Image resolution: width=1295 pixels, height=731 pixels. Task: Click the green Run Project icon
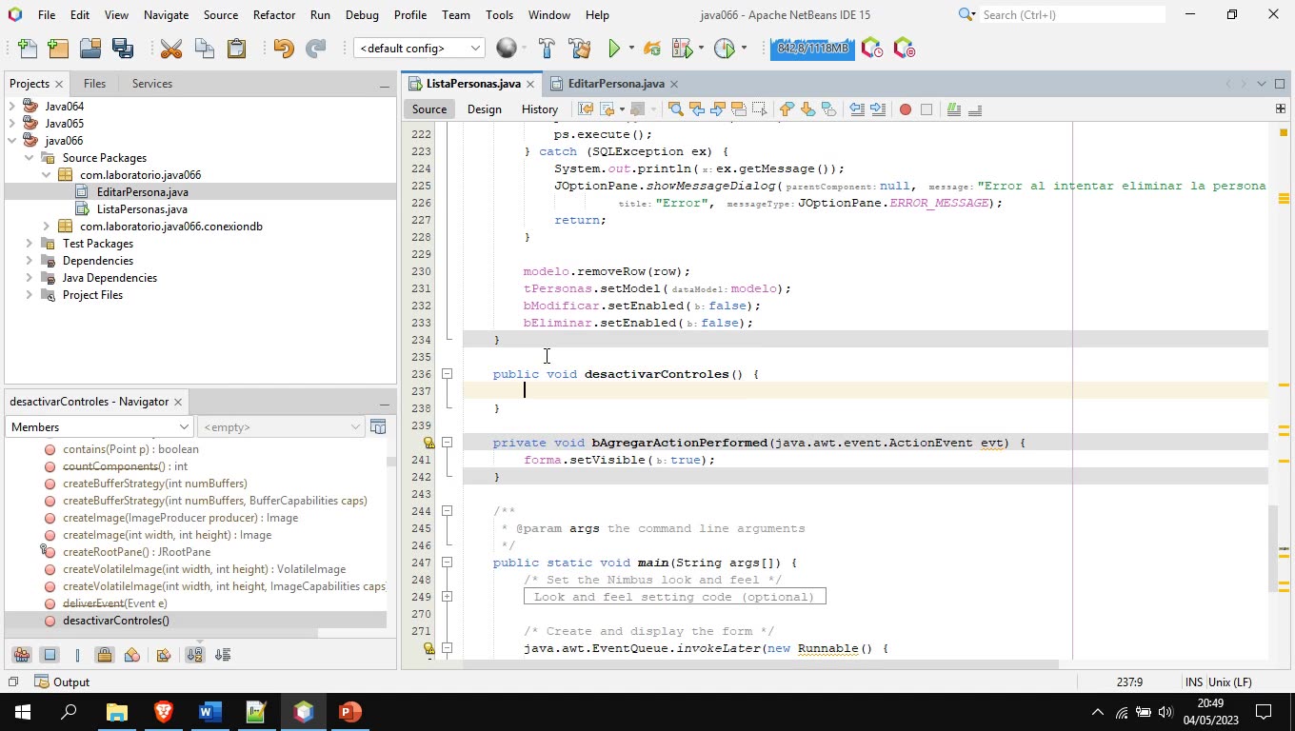coord(614,49)
